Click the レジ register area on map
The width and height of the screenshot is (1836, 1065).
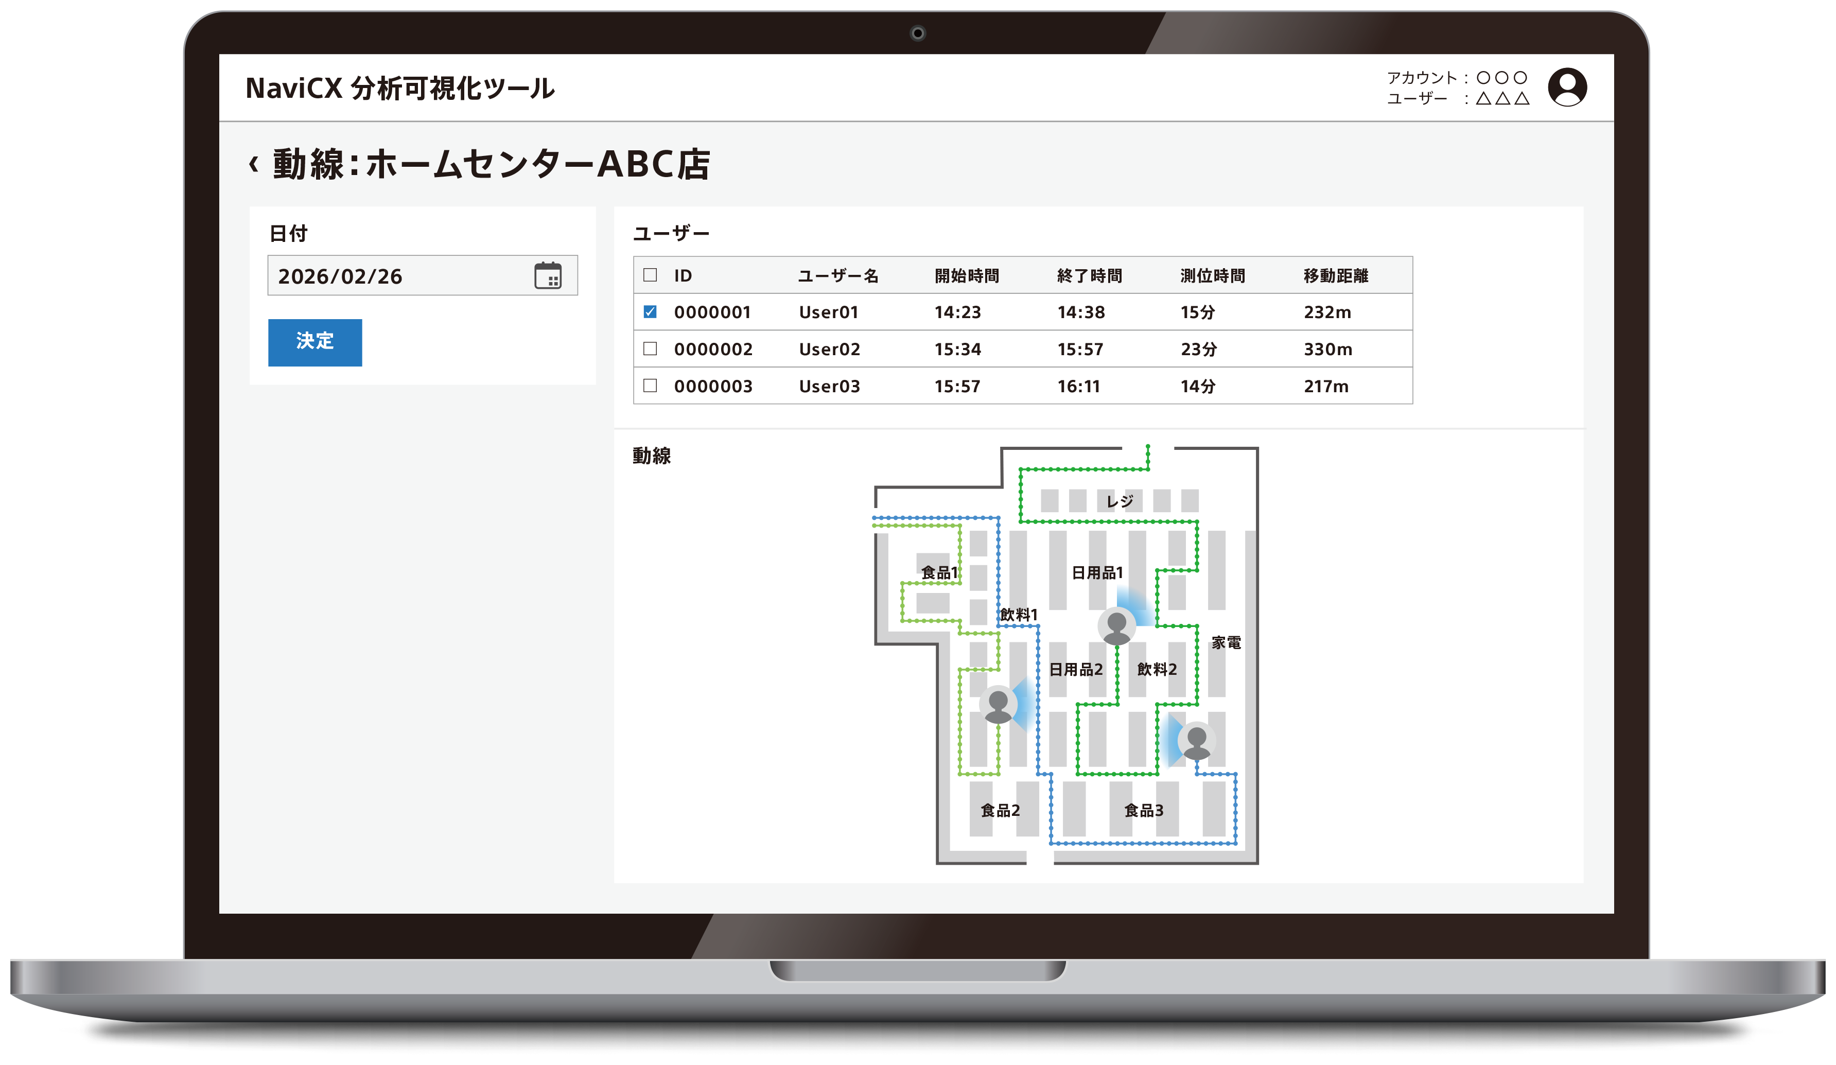(1119, 501)
